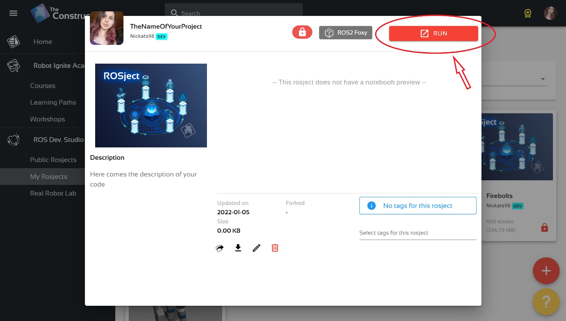Screen dimensions: 566x321
Task: Click the Robot Ignite Academy graduation icon
Action: click(x=13, y=66)
